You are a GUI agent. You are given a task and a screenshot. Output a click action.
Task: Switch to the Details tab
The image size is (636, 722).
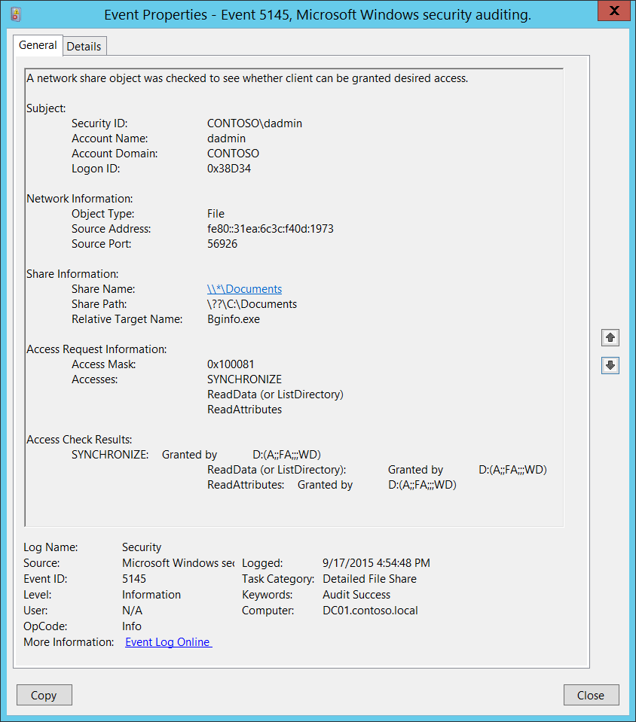pyautogui.click(x=84, y=46)
